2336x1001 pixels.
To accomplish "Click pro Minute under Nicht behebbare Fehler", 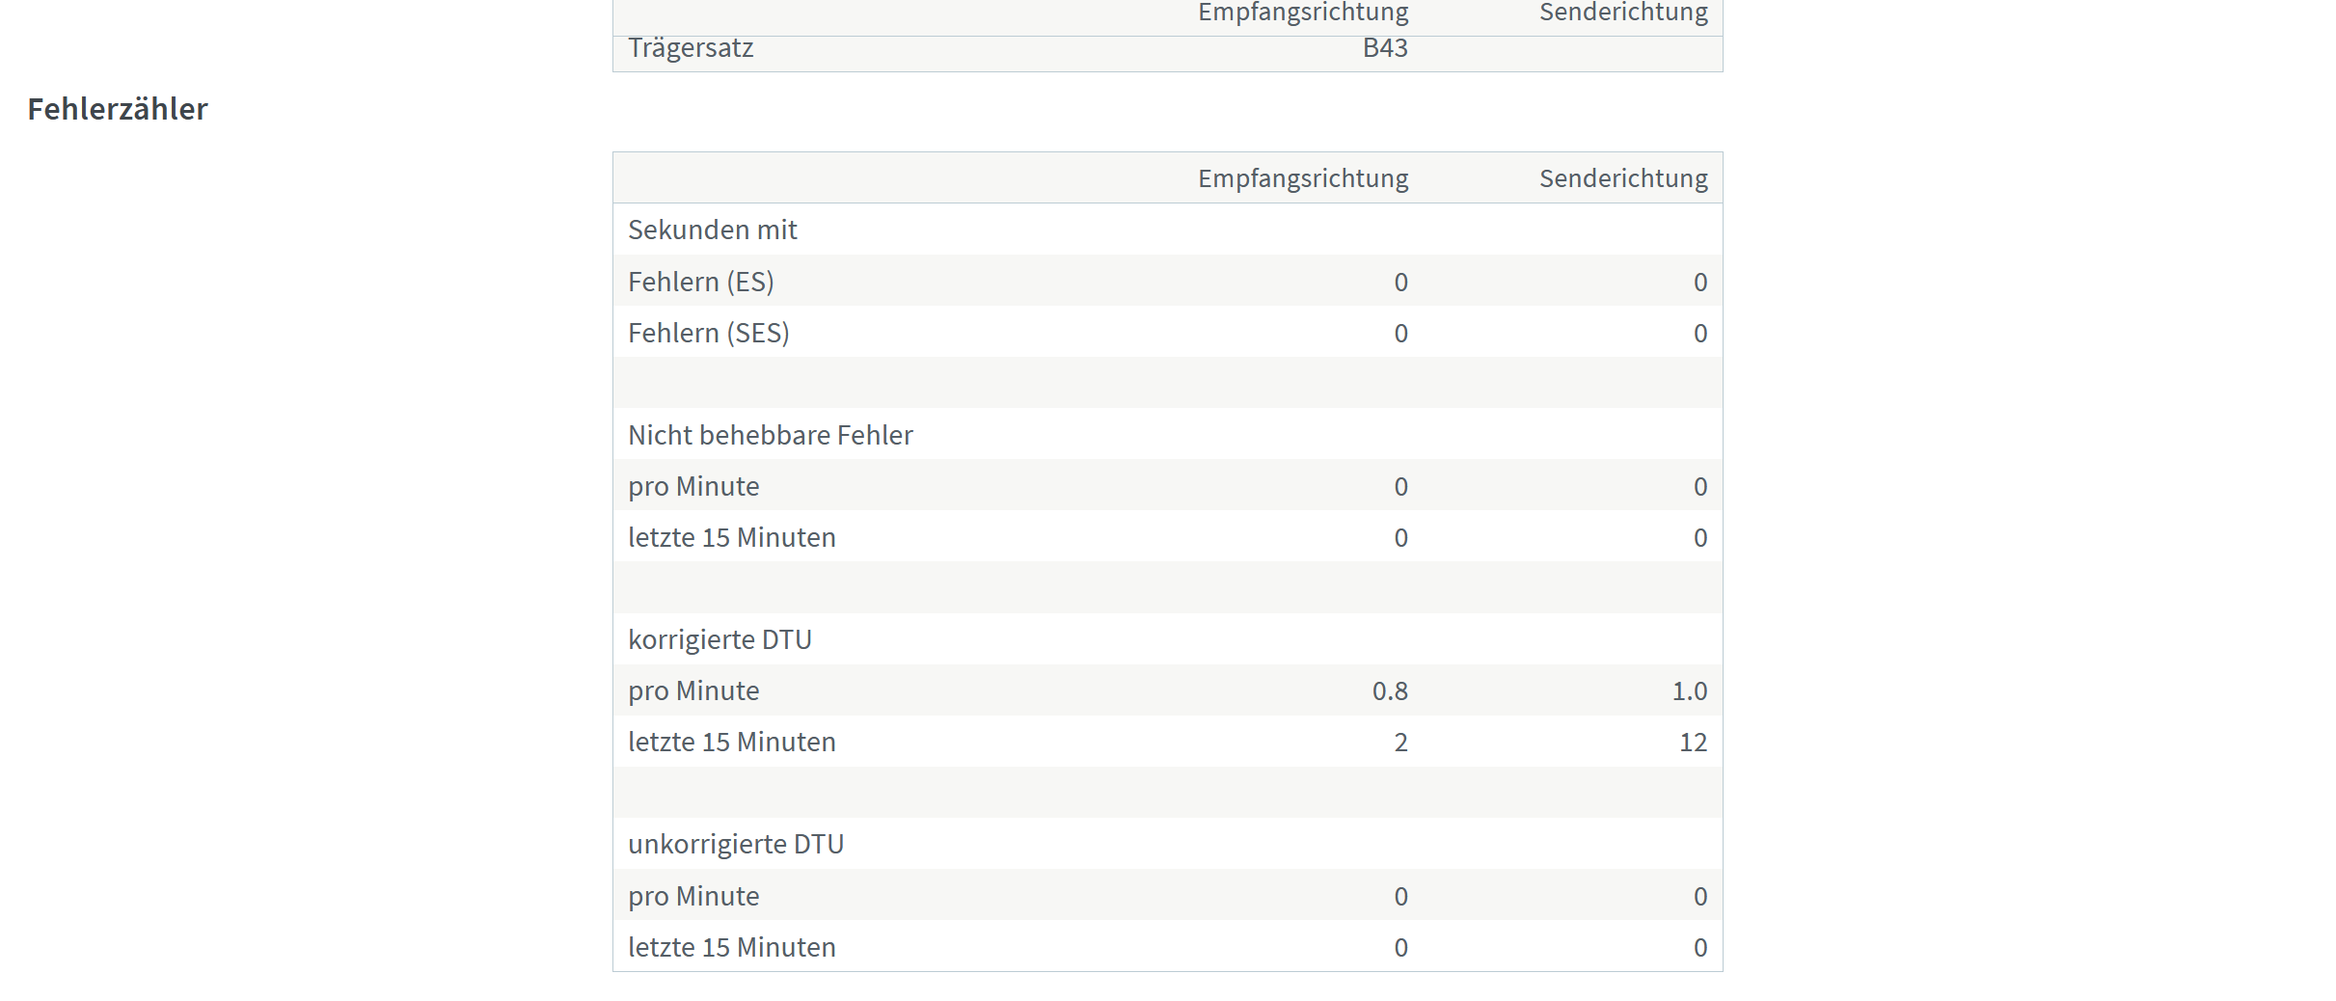I will click(x=693, y=486).
